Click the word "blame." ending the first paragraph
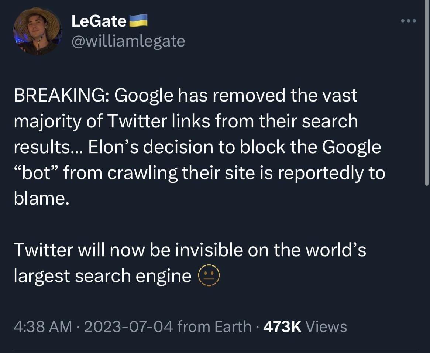The image size is (430, 353). [41, 199]
